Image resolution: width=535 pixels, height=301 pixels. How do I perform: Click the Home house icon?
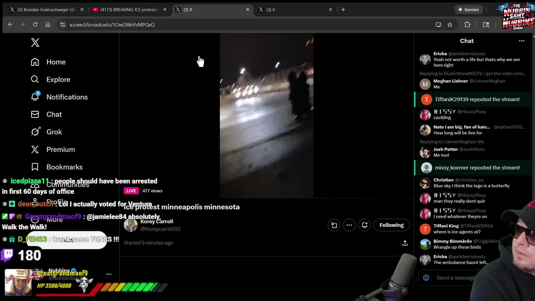pos(35,62)
